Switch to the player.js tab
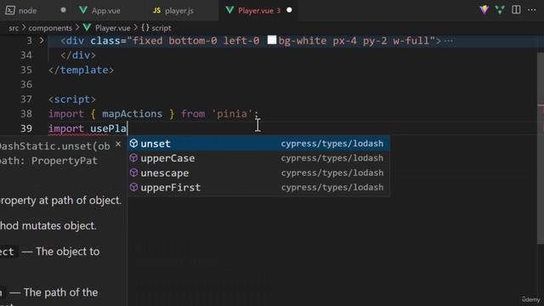This screenshot has width=544, height=306. point(173,10)
